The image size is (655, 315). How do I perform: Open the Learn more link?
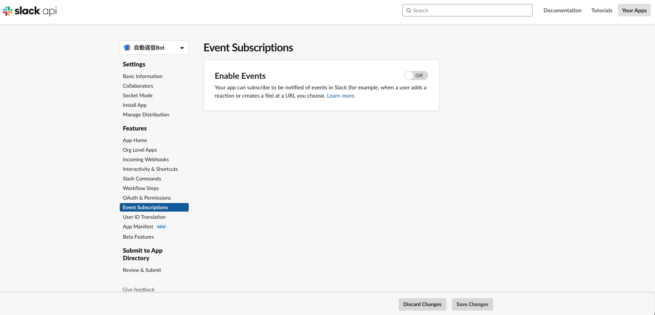pyautogui.click(x=341, y=96)
